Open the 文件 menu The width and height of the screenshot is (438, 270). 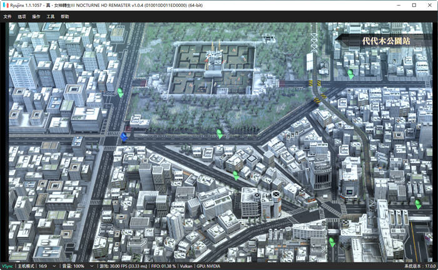[x=8, y=16]
